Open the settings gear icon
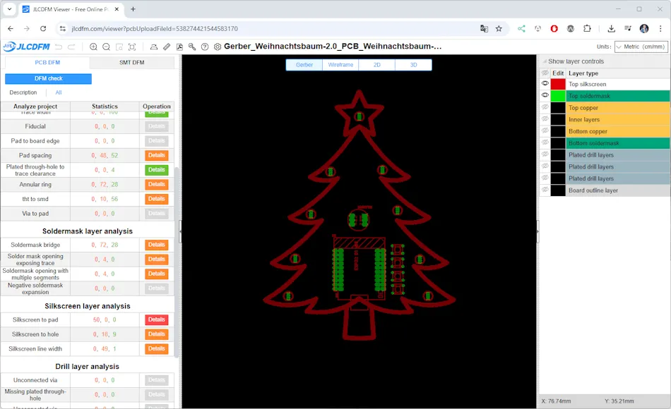Viewport: 671px width, 409px height. coord(218,47)
